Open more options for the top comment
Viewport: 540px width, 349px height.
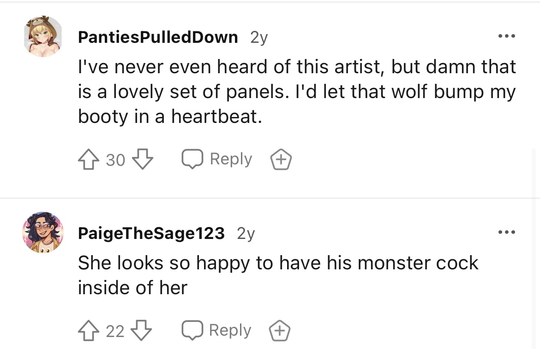pyautogui.click(x=507, y=36)
